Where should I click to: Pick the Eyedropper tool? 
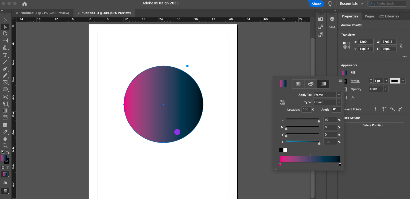tap(5, 132)
